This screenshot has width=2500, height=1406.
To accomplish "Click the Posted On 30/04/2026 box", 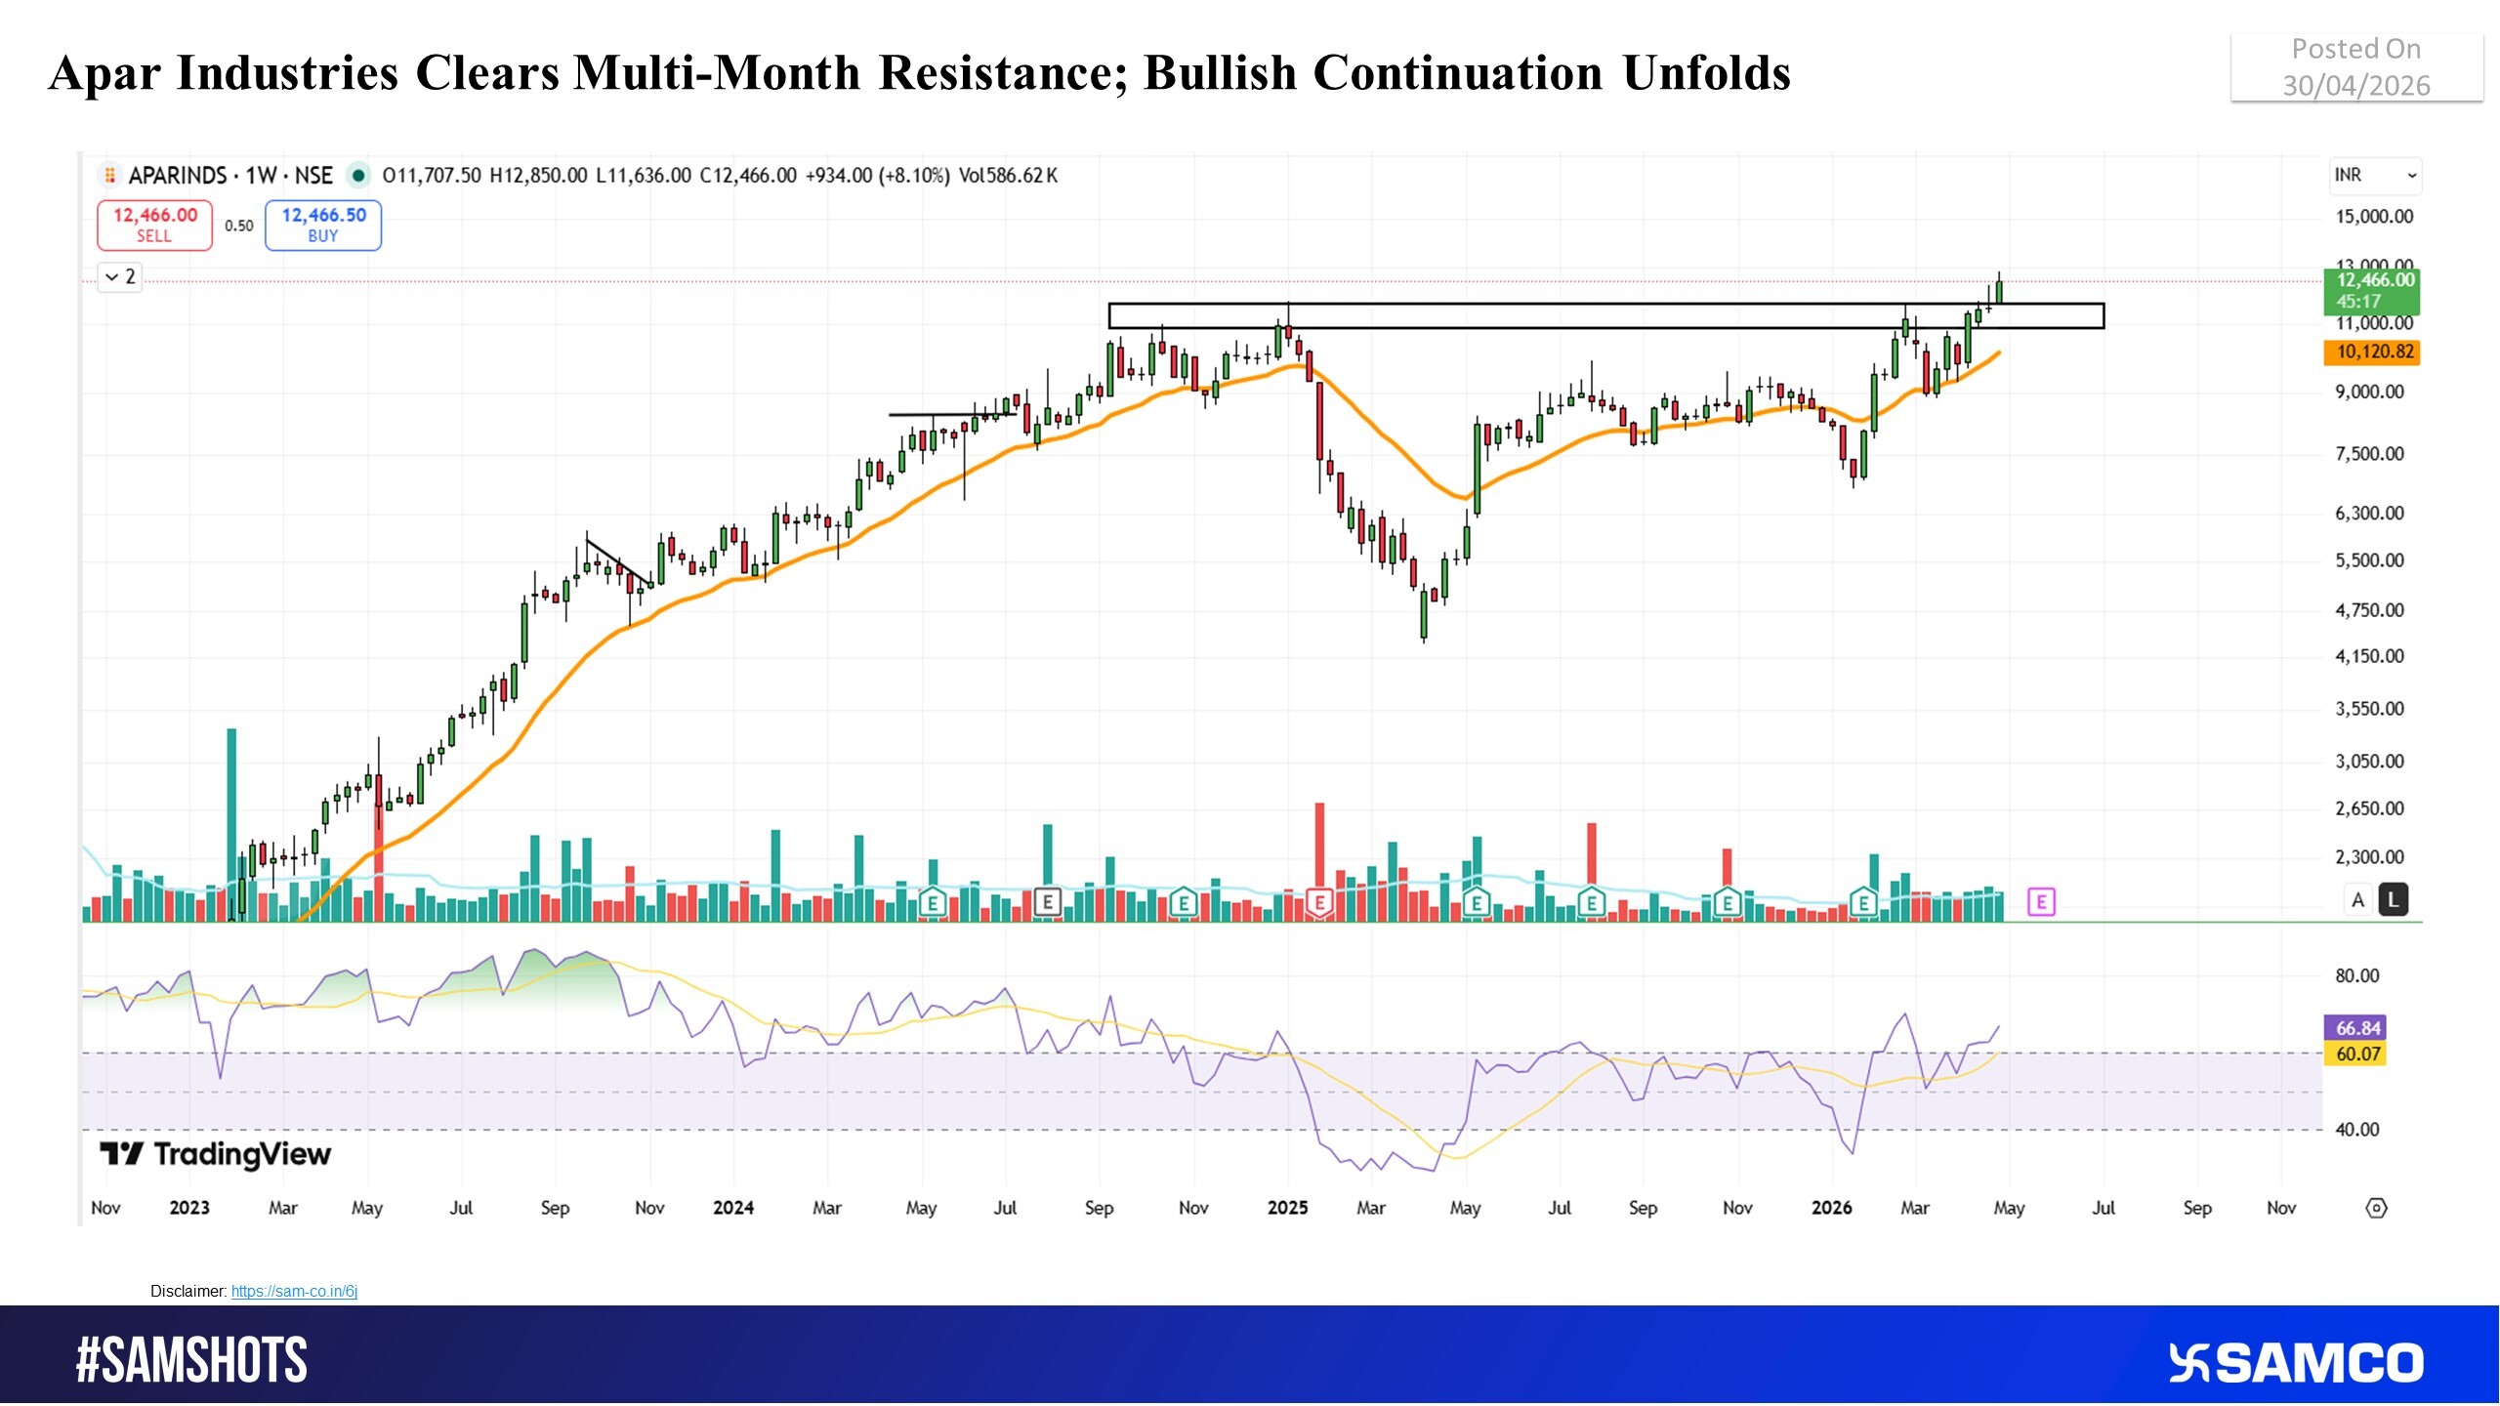I will point(2356,66).
